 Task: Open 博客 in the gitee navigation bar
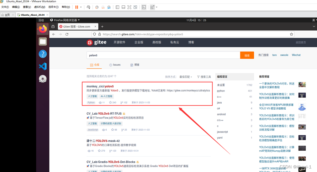tap(191, 42)
